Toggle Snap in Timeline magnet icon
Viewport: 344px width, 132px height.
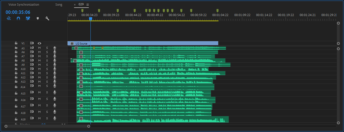pos(18,18)
